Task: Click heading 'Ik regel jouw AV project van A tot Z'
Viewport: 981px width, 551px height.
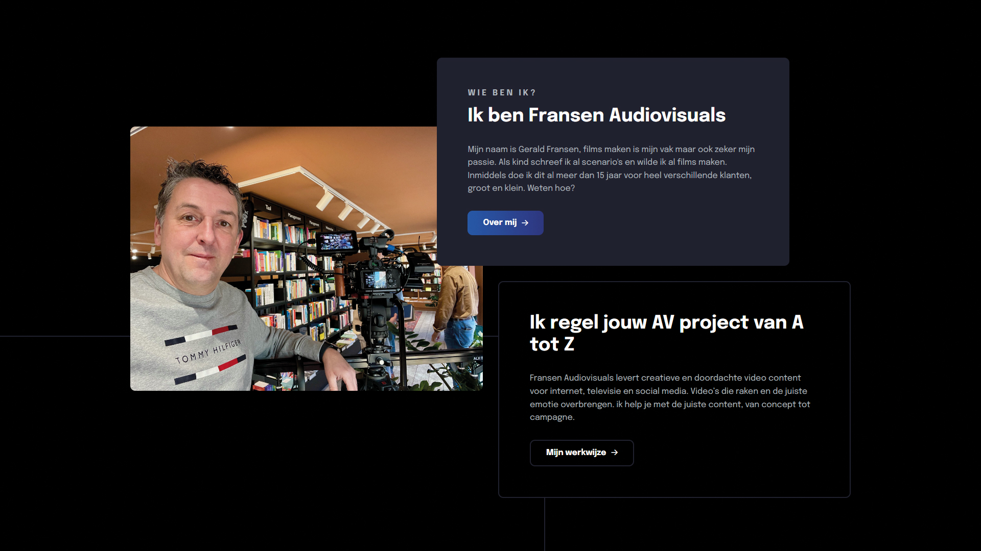Action: (x=667, y=333)
